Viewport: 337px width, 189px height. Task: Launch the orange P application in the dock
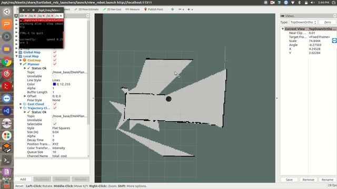point(7,24)
